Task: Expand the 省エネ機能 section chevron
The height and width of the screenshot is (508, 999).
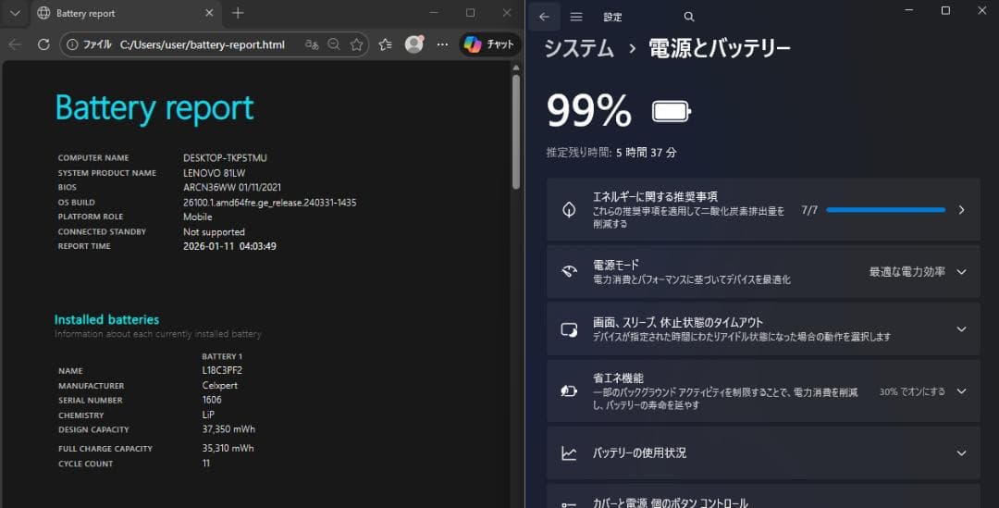Action: (961, 391)
